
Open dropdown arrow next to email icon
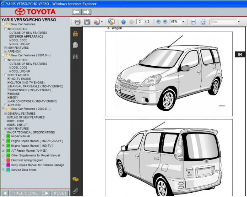point(102,22)
